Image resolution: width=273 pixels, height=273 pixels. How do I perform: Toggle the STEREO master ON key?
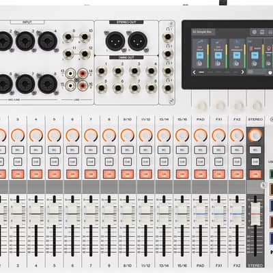pyautogui.click(x=255, y=174)
